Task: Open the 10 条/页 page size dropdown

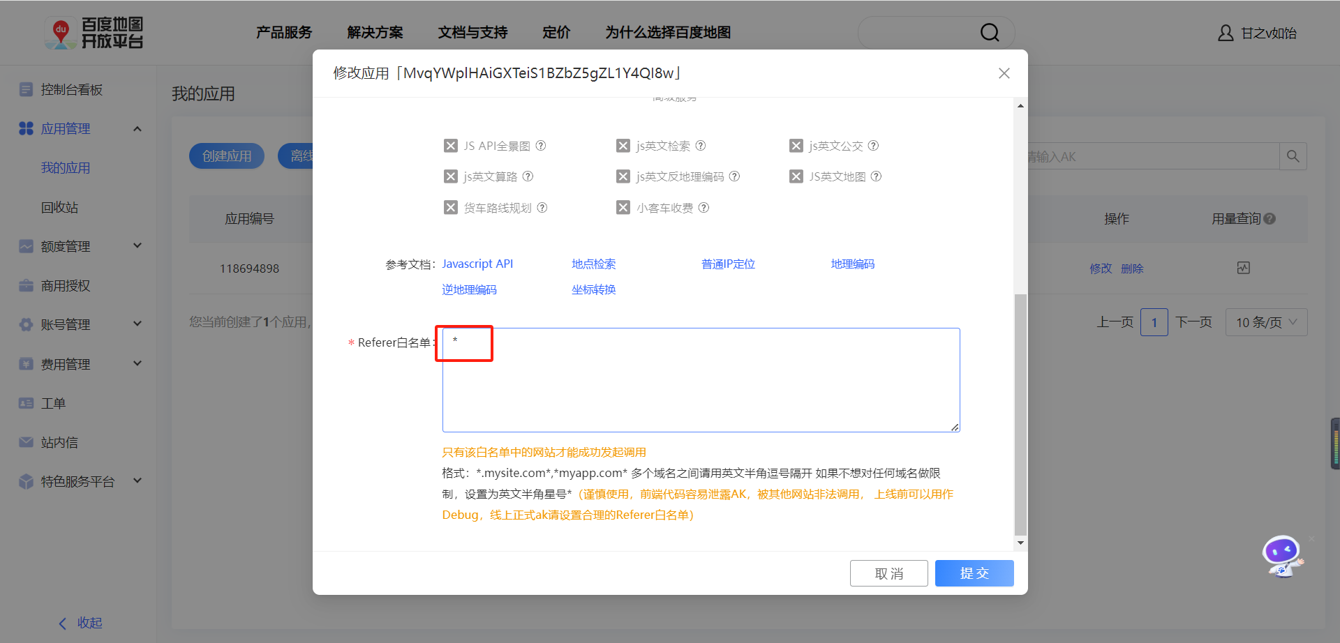Action: pyautogui.click(x=1266, y=321)
